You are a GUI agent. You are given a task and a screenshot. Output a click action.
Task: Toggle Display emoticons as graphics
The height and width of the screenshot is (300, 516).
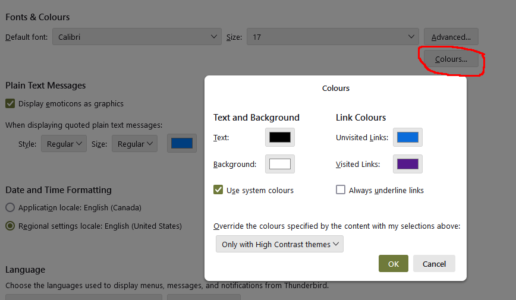click(10, 103)
